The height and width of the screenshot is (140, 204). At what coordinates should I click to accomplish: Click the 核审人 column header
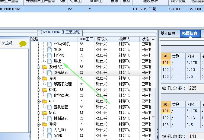click(128, 39)
